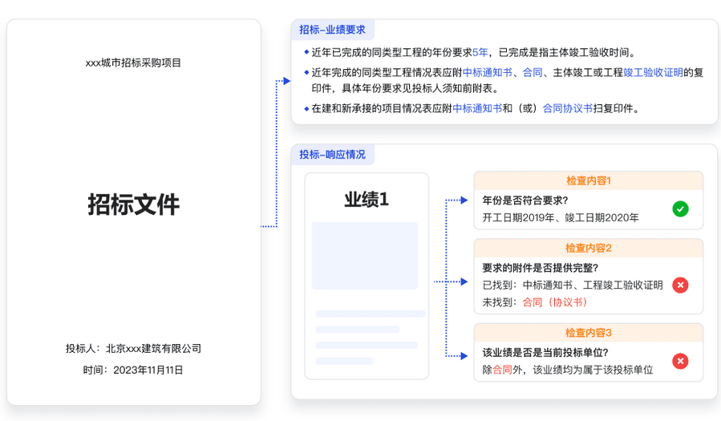Open the 检查内容3 header
This screenshot has height=421, width=721.
click(589, 333)
